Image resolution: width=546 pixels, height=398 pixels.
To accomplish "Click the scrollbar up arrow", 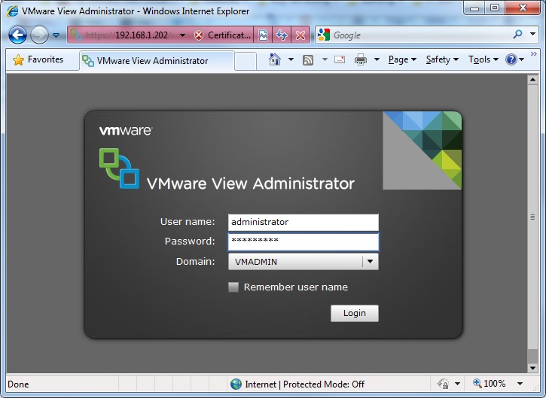I will coord(532,80).
